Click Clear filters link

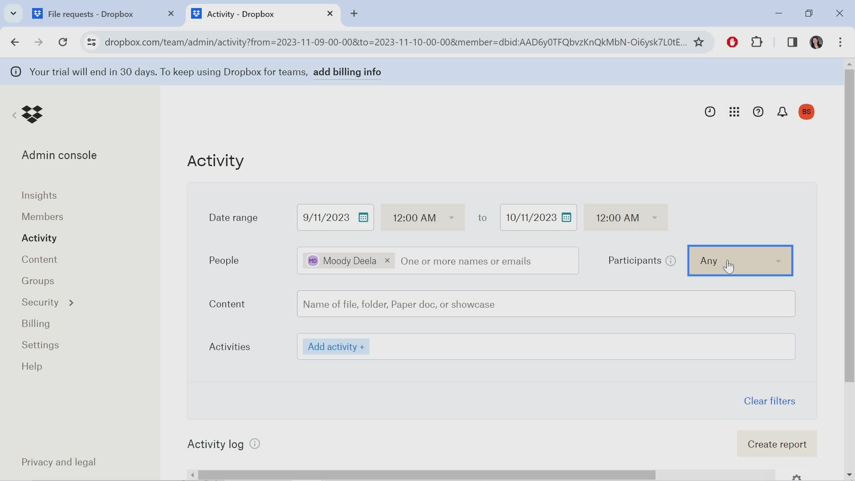[x=769, y=401]
